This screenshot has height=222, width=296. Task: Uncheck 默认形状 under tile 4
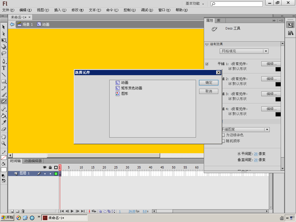click(x=230, y=114)
